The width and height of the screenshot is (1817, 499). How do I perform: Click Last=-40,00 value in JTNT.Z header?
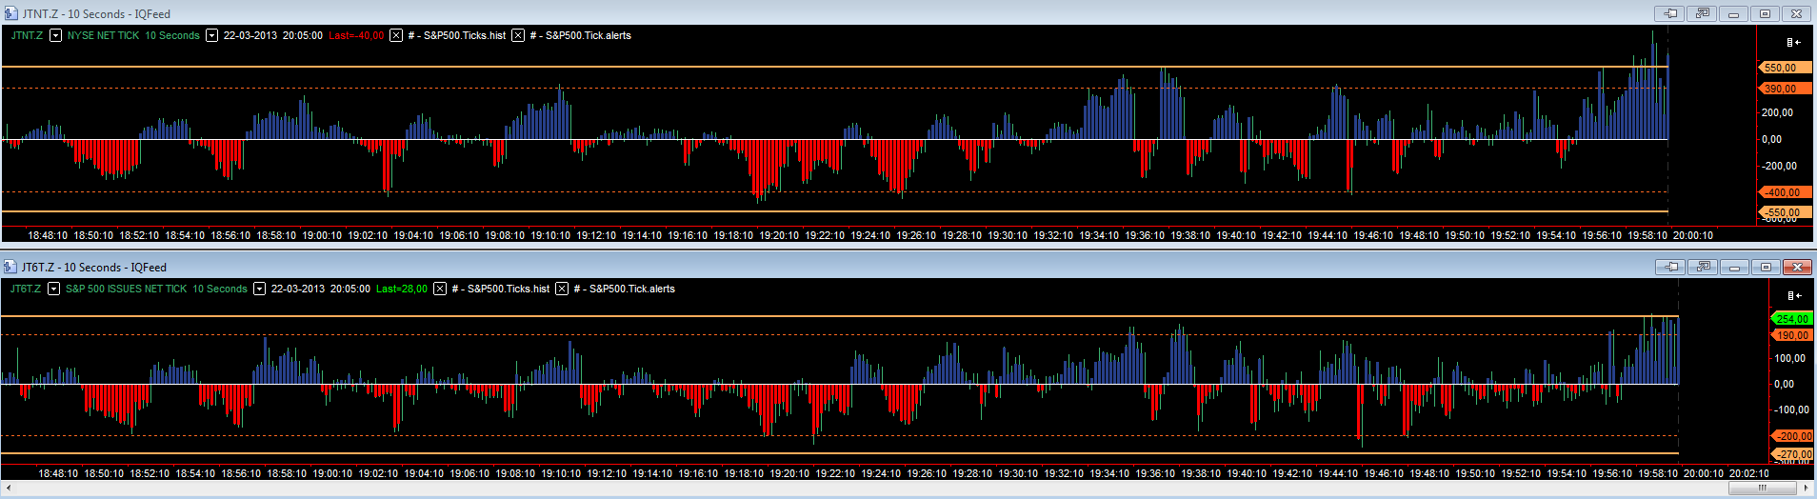point(356,35)
